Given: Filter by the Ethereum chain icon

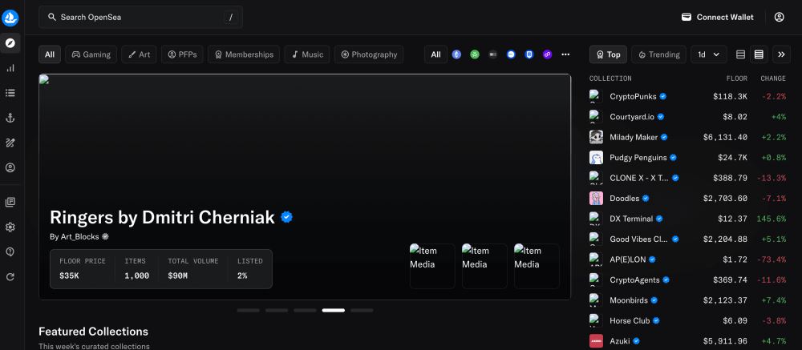Looking at the screenshot, I should (x=457, y=54).
